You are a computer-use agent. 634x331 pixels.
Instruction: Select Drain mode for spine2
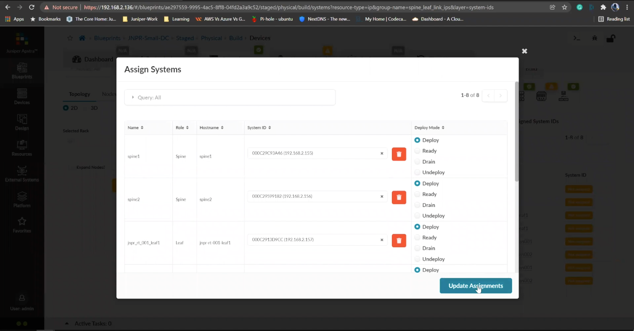click(x=417, y=205)
